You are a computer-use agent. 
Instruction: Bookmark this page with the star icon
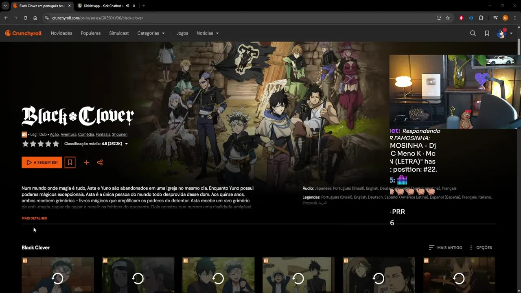[448, 18]
